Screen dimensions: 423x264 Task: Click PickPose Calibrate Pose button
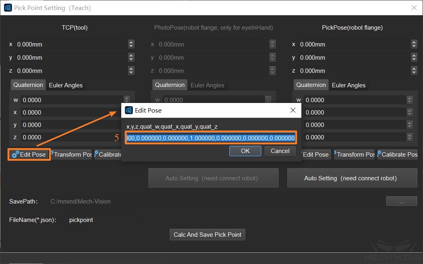coord(397,155)
